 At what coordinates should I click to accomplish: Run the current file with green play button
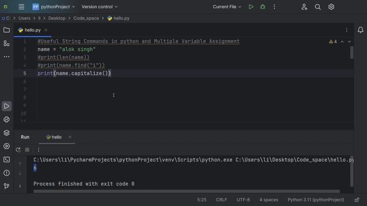pyautogui.click(x=251, y=7)
